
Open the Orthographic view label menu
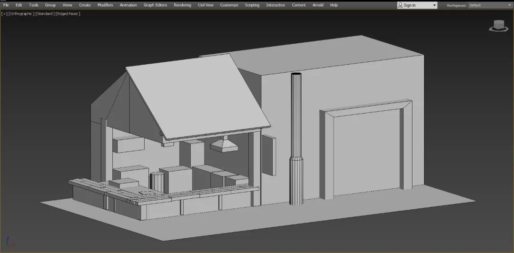20,14
